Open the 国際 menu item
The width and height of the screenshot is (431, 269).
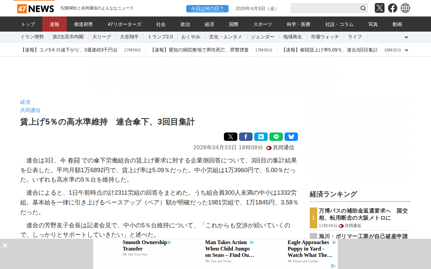click(x=234, y=24)
